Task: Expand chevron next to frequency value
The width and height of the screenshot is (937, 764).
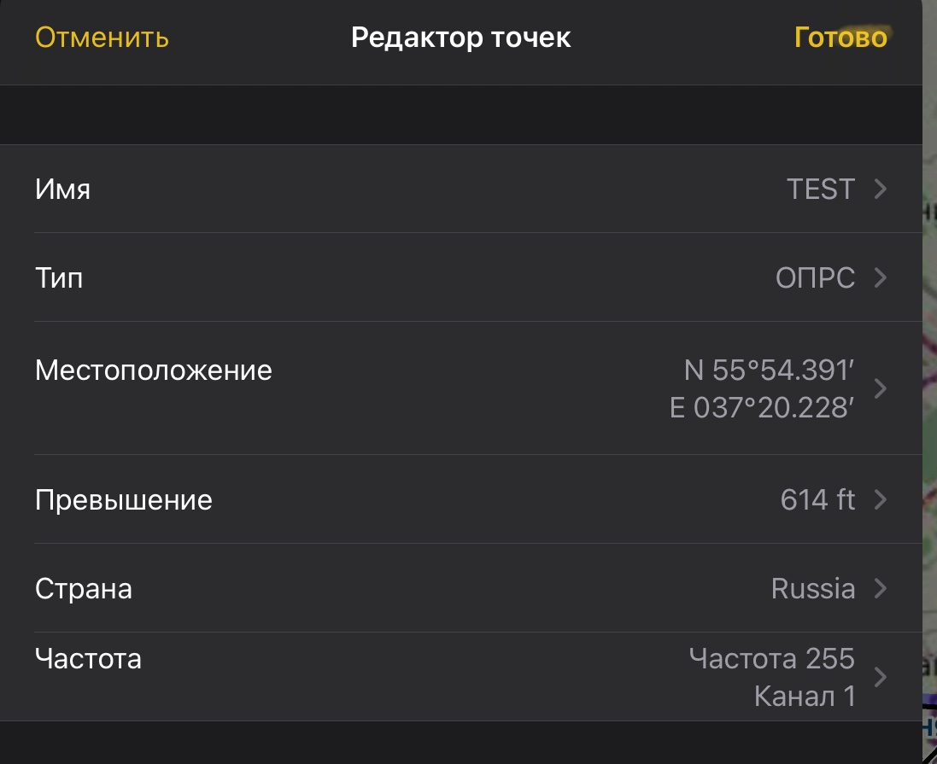Action: click(881, 677)
